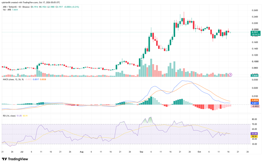Screen dimensions: 263x164
Task: Click the 0.1400 price axis label
Action: (x=255, y=49)
